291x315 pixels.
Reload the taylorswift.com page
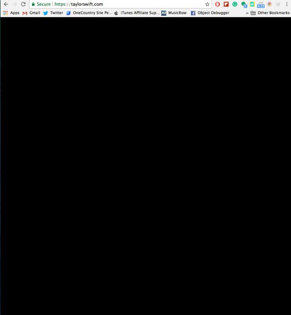tap(23, 4)
